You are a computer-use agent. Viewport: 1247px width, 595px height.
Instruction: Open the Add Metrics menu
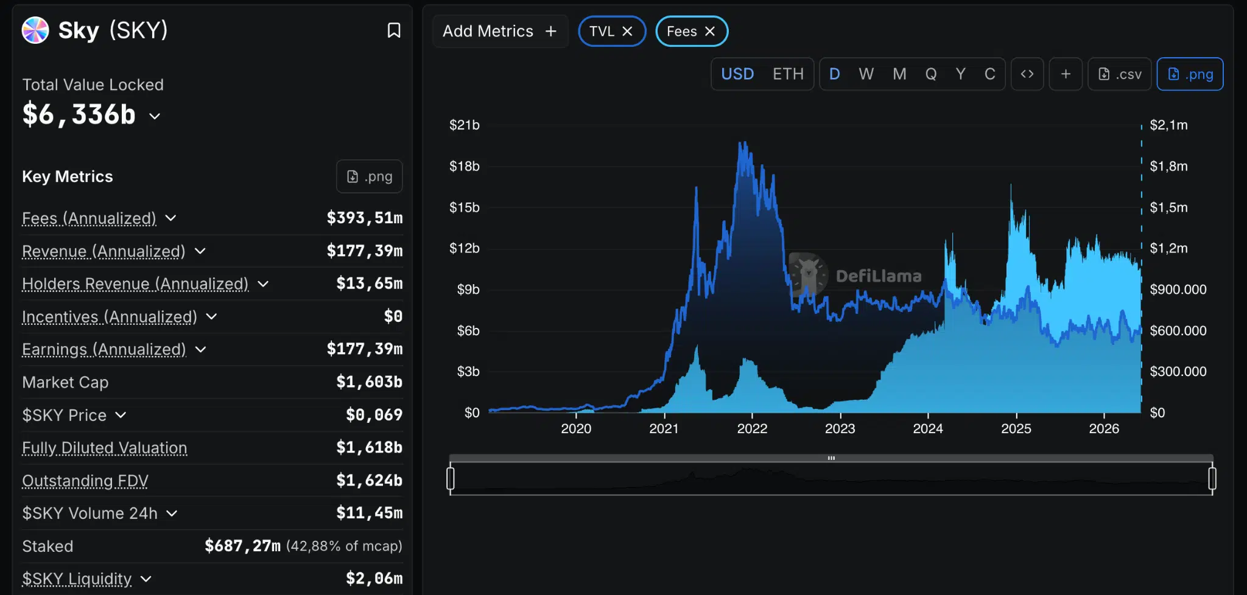pos(500,32)
